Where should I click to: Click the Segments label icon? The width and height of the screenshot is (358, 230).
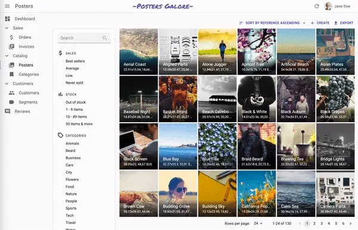(x=11, y=102)
